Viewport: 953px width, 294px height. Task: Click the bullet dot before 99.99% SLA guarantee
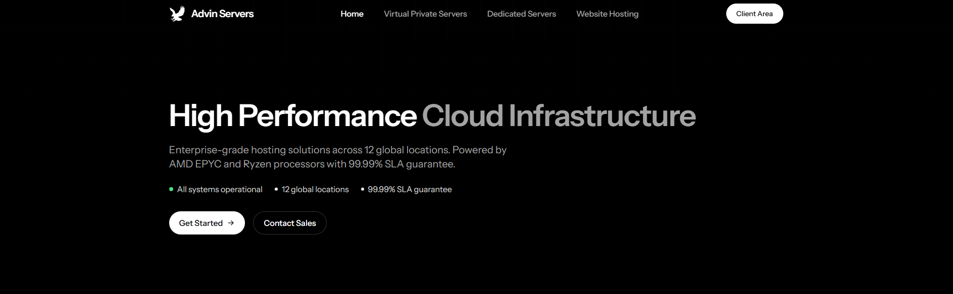363,189
